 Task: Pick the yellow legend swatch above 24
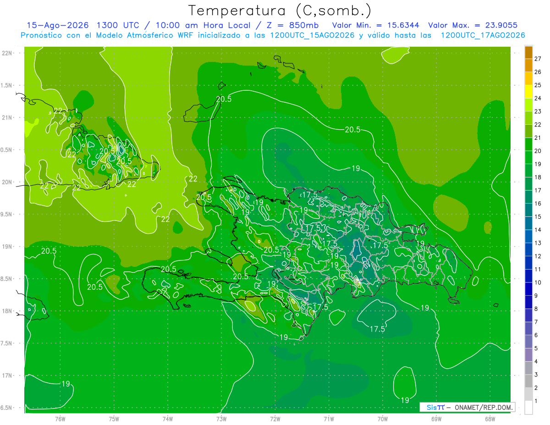[x=528, y=92]
